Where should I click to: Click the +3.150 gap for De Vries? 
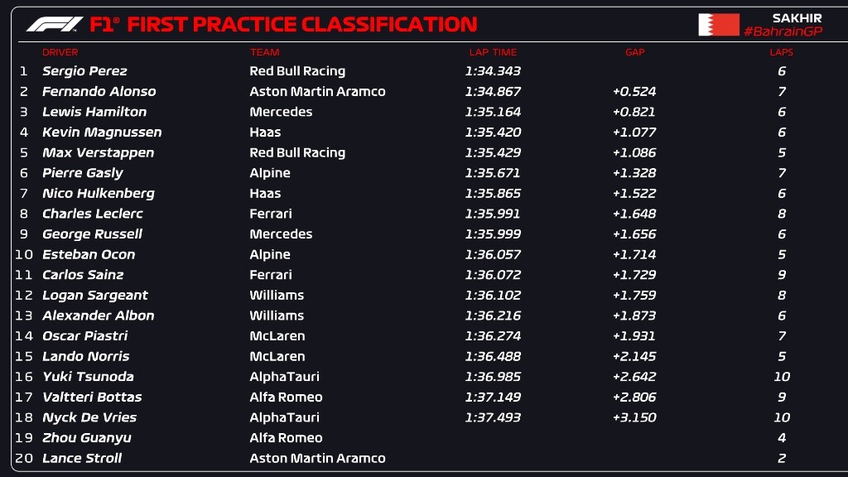coord(634,417)
